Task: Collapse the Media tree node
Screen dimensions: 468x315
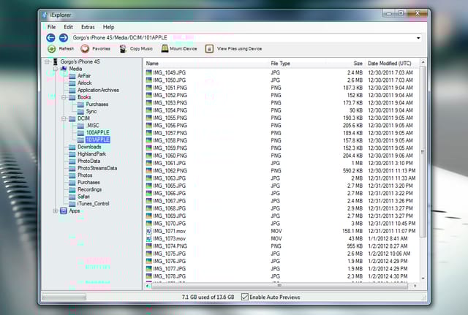Action: pos(56,69)
